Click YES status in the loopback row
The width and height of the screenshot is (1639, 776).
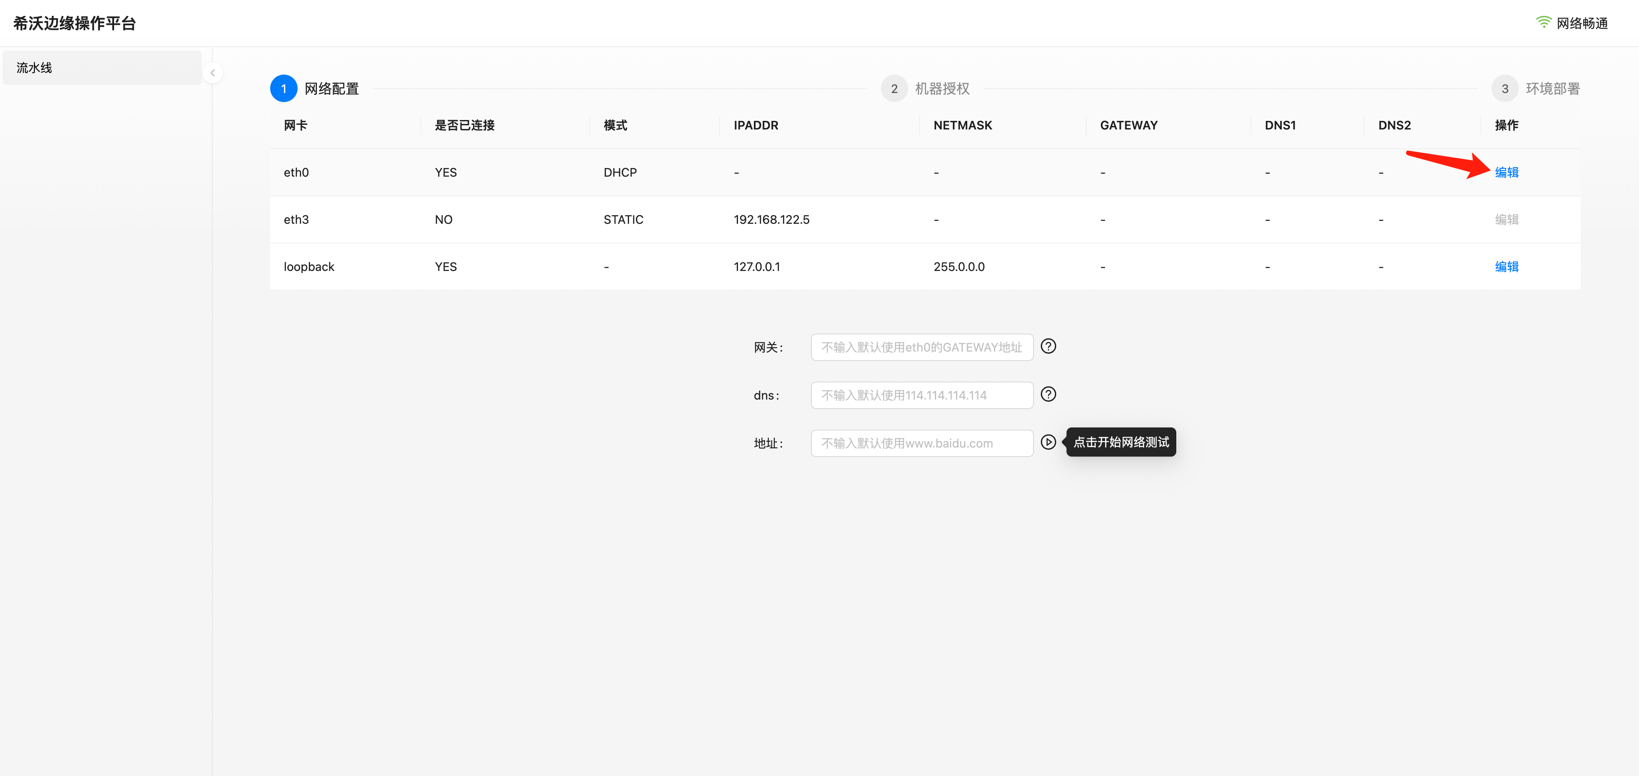pyautogui.click(x=446, y=267)
